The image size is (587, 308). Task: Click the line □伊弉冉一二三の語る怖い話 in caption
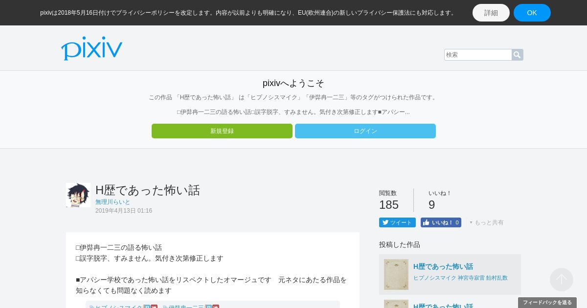tap(119, 247)
